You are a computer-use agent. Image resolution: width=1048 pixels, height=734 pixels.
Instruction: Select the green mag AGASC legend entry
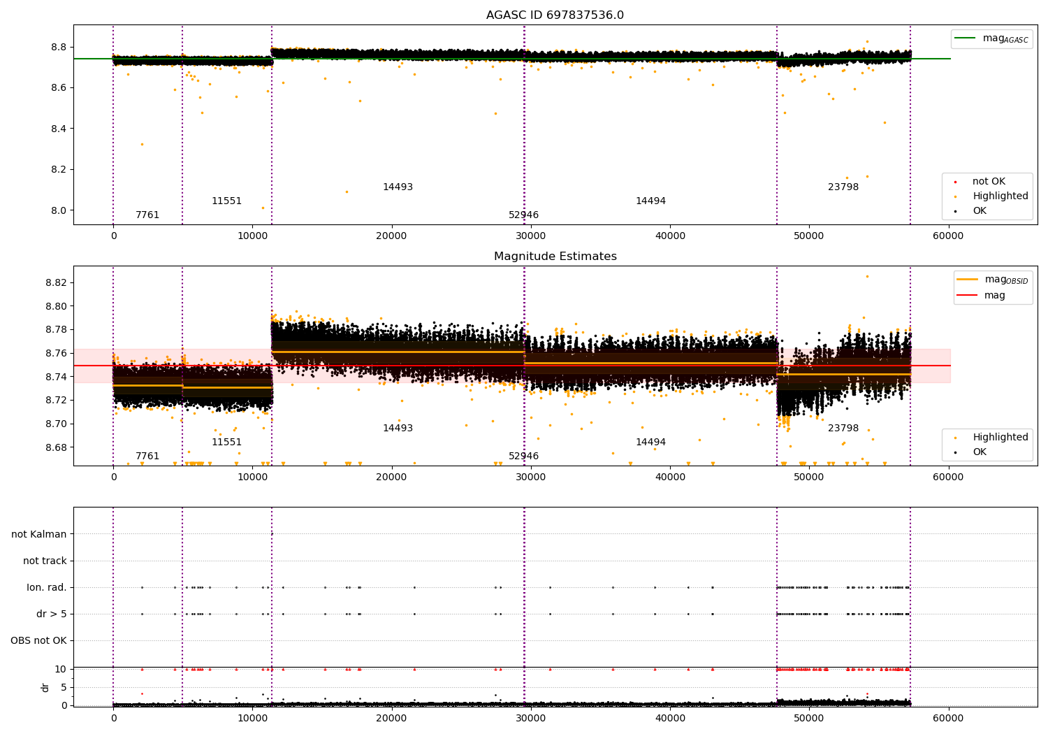(991, 38)
